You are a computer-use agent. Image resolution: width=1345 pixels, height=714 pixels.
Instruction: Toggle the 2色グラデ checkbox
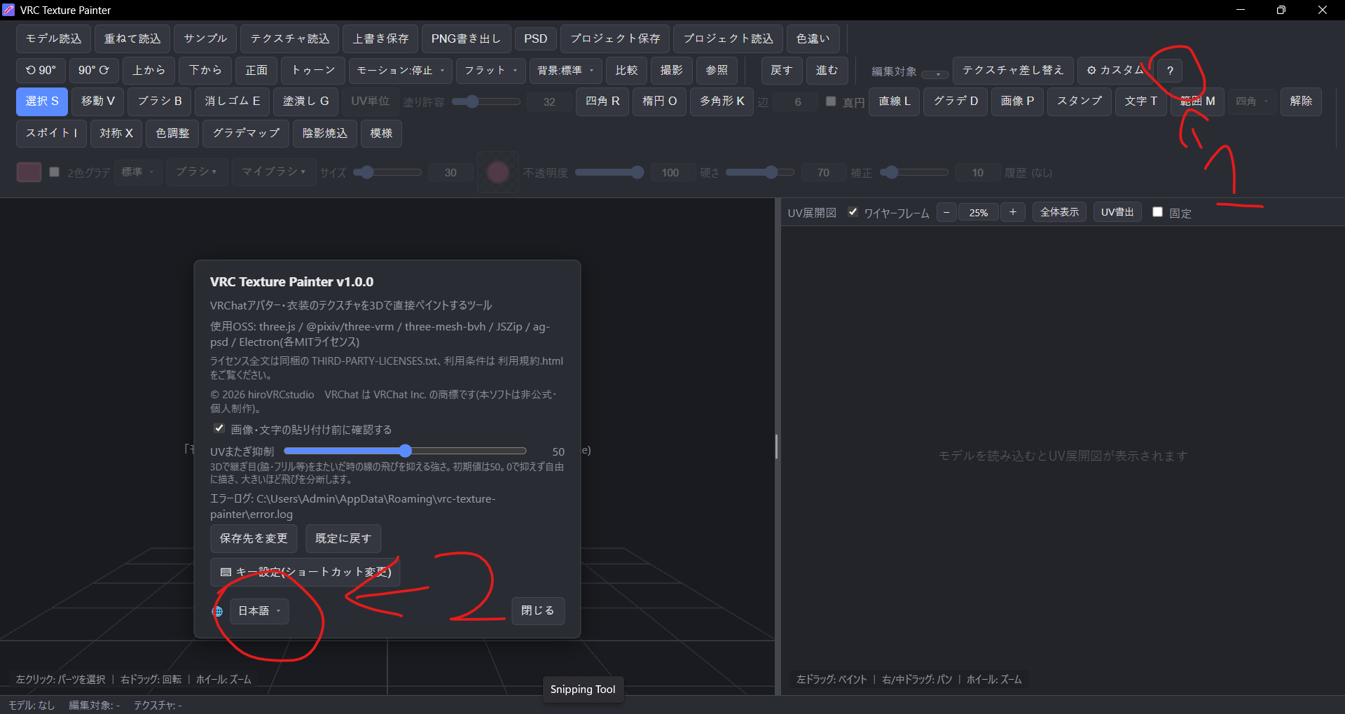click(x=54, y=171)
